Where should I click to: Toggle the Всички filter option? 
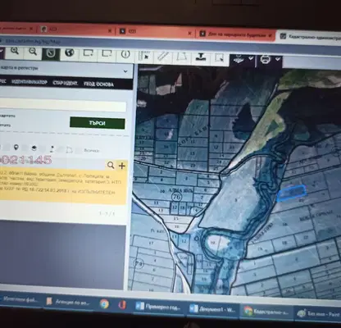pos(92,151)
